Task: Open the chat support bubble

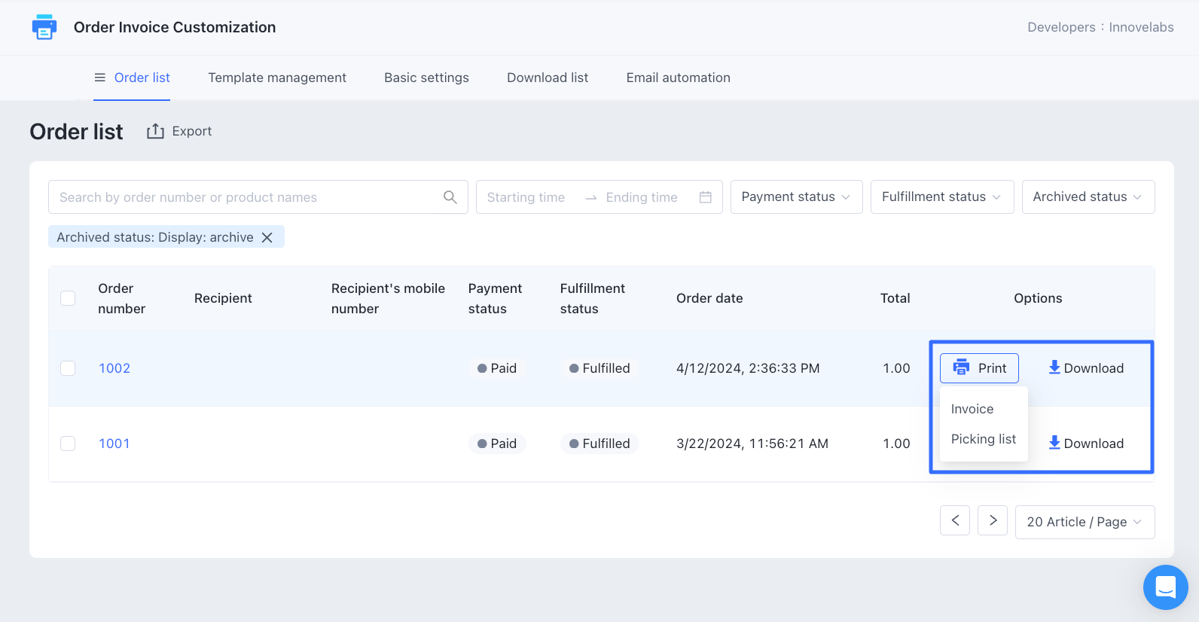Action: (1165, 587)
